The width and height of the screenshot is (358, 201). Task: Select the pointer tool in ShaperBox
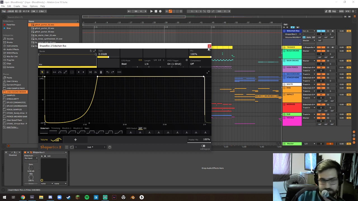(42, 72)
